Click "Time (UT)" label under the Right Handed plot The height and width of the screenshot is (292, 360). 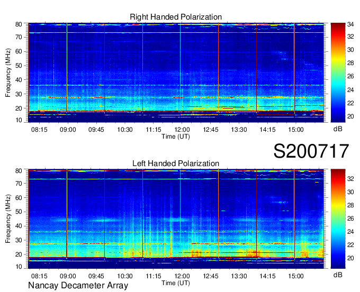176,136
